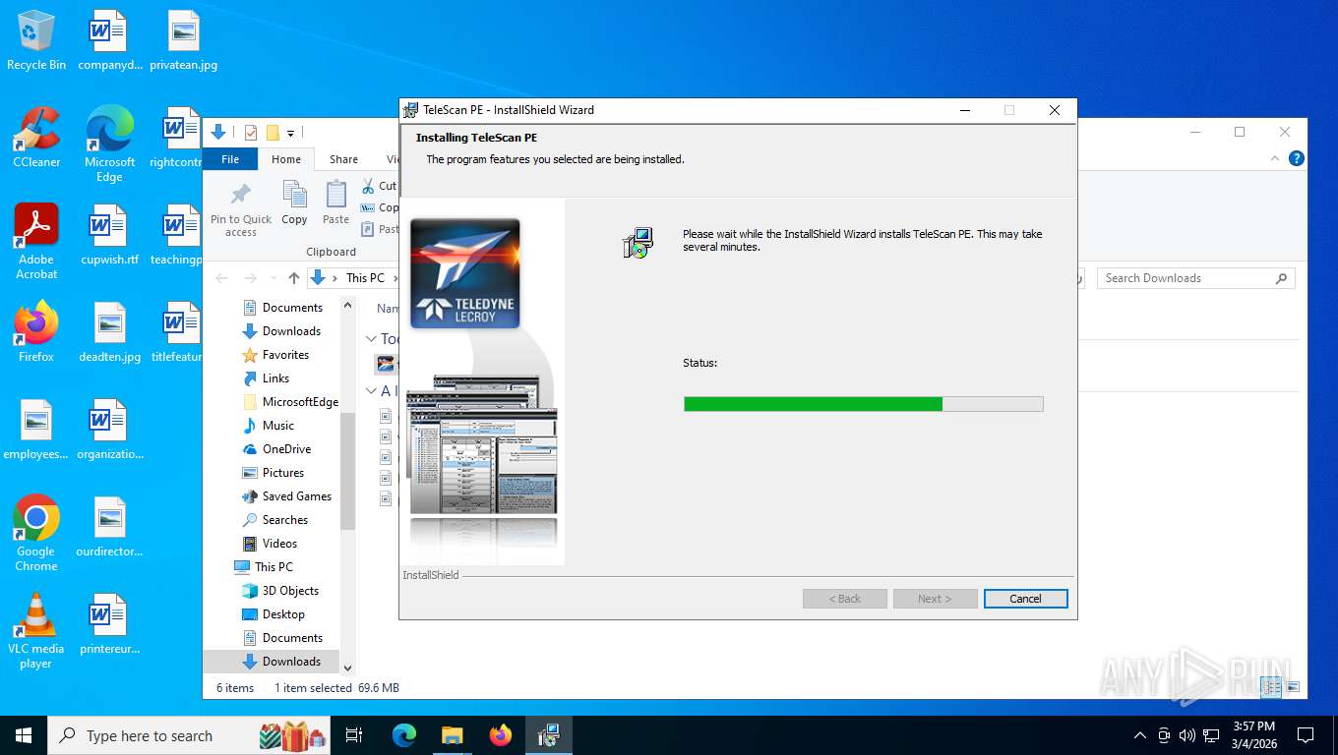Click the installation progress bar
This screenshot has width=1338, height=755.
[x=863, y=404]
